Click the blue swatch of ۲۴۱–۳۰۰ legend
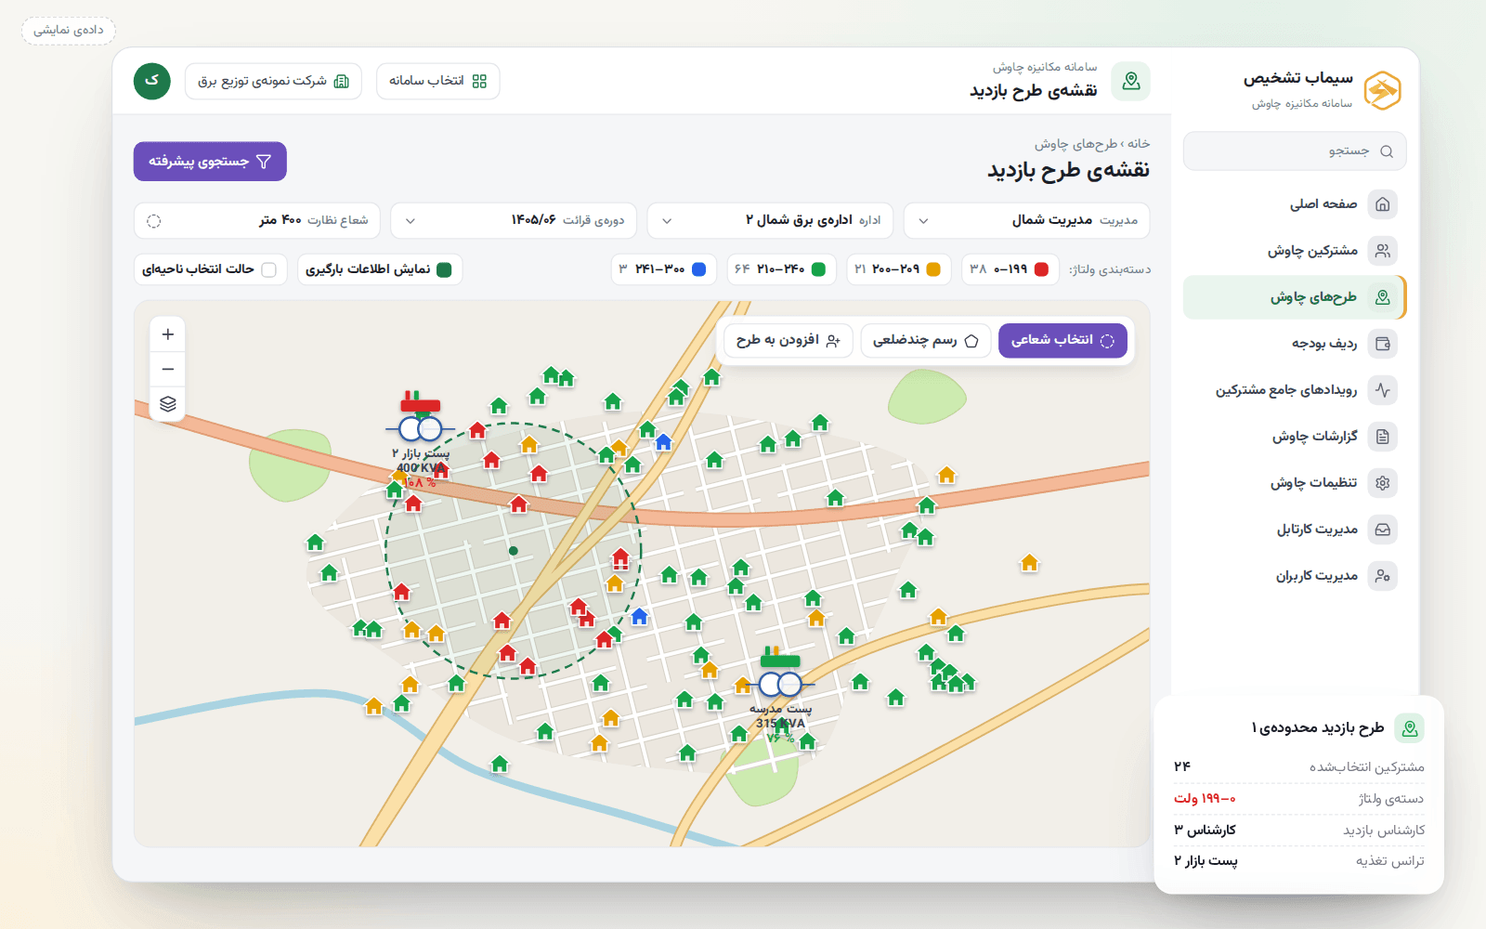This screenshot has height=929, width=1486. (x=698, y=269)
